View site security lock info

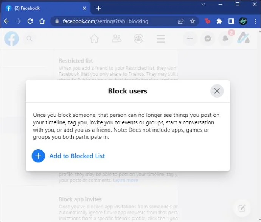57,21
